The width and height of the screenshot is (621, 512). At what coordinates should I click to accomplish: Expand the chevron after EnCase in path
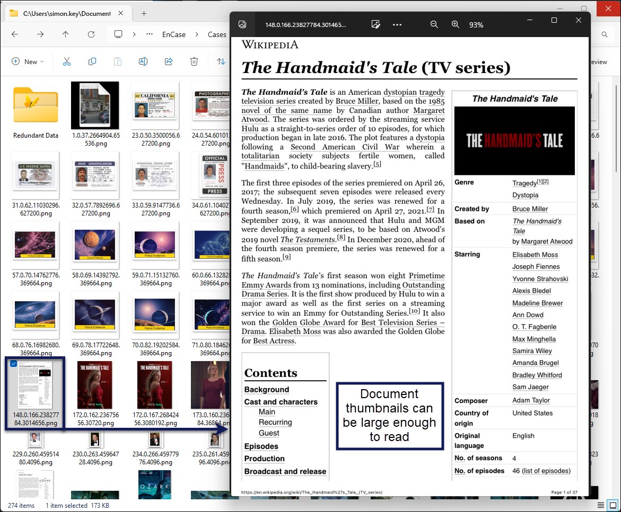[x=197, y=34]
